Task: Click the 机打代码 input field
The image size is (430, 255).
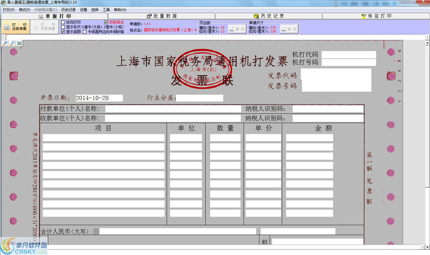Action: click(x=349, y=55)
